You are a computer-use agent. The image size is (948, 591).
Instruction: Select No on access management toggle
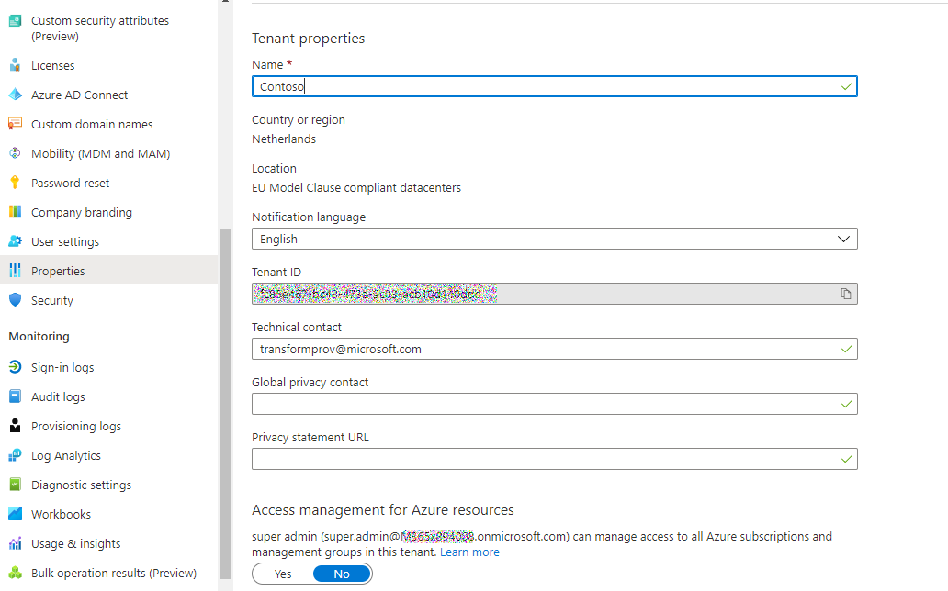tap(342, 574)
